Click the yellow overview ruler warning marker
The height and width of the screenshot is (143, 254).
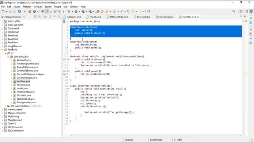[x=246, y=74]
